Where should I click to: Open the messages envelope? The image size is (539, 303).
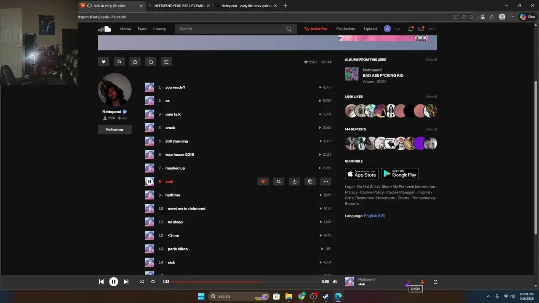pyautogui.click(x=421, y=29)
